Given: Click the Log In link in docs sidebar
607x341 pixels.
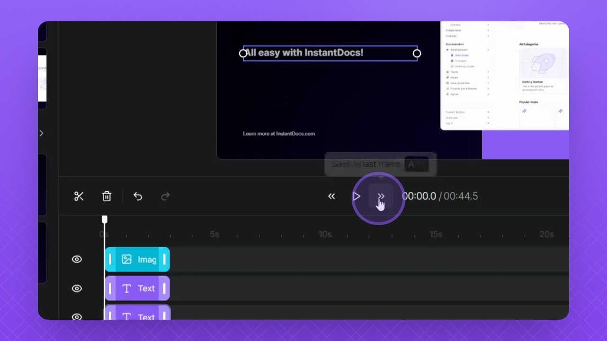Looking at the screenshot, I should pyautogui.click(x=449, y=123).
